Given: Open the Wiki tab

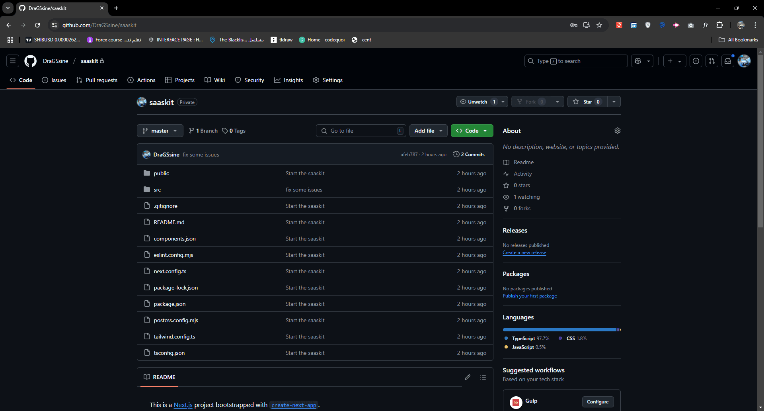Looking at the screenshot, I should pos(215,80).
